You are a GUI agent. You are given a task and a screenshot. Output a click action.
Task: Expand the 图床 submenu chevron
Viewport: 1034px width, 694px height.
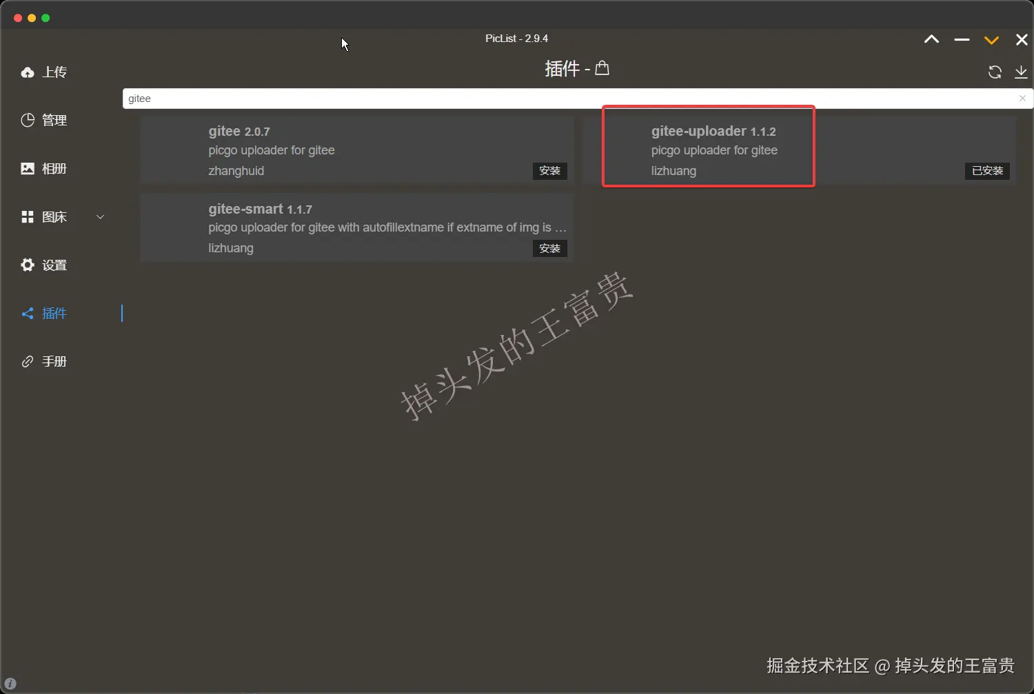(100, 217)
